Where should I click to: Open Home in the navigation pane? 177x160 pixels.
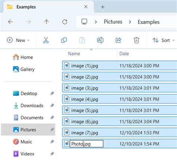tap(23, 57)
